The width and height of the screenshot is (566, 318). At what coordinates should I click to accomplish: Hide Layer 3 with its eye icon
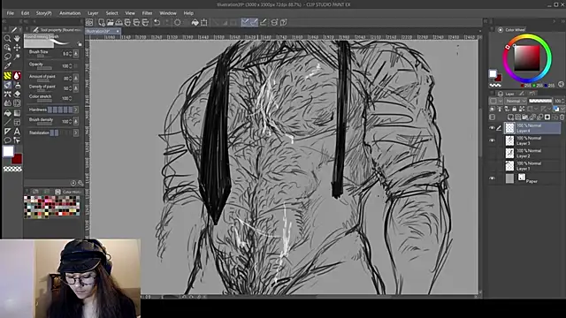[492, 140]
